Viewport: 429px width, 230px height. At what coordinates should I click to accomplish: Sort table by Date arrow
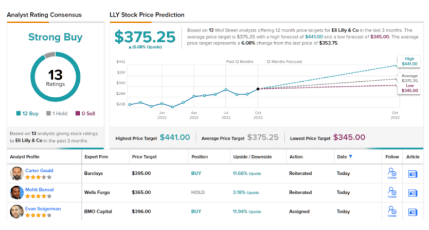[x=351, y=156]
